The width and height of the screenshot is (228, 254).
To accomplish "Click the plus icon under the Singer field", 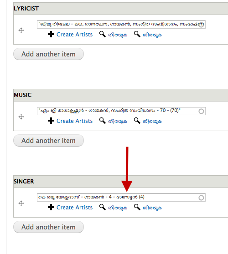I will pos(51,208).
